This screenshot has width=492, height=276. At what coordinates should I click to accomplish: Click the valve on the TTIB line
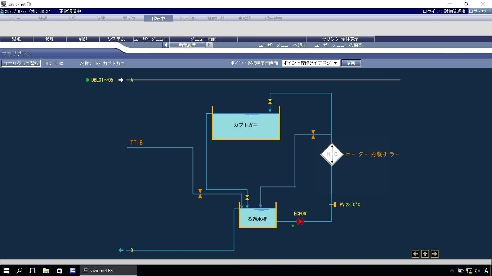(200, 194)
